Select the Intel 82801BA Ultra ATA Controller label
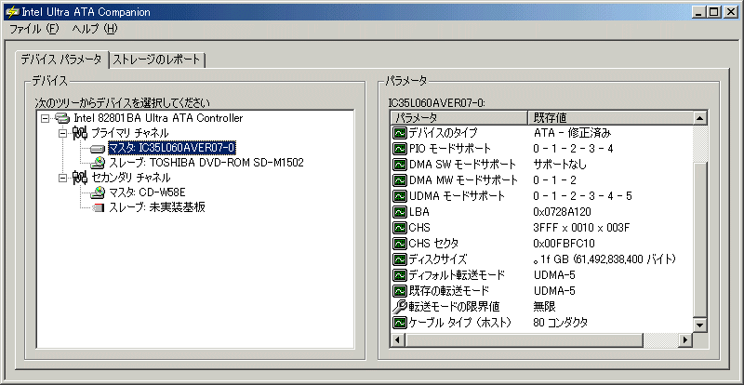744x385 pixels. coord(158,118)
